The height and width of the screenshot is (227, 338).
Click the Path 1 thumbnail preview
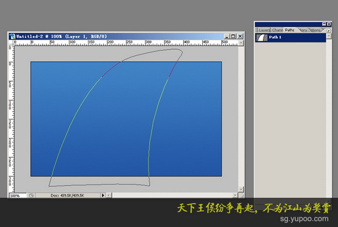pos(262,37)
